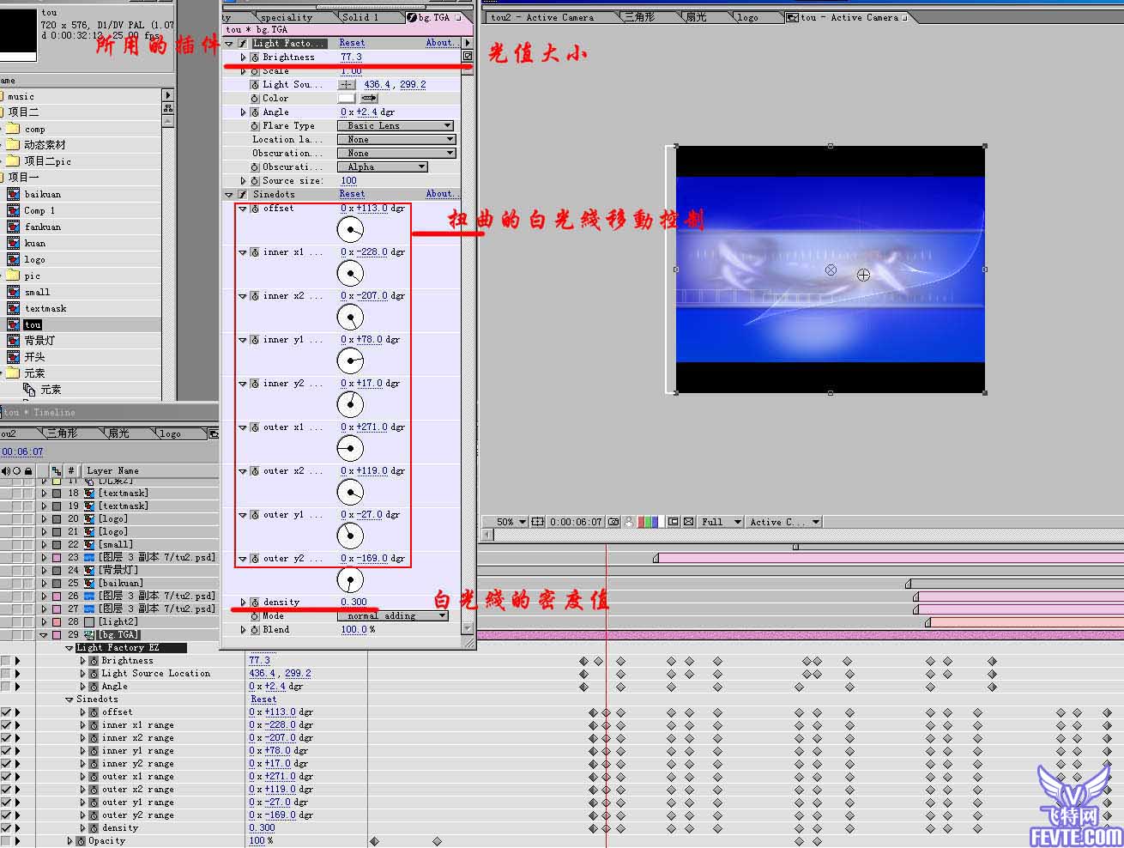
Task: Take a snapshot with the camera icon
Action: click(613, 522)
